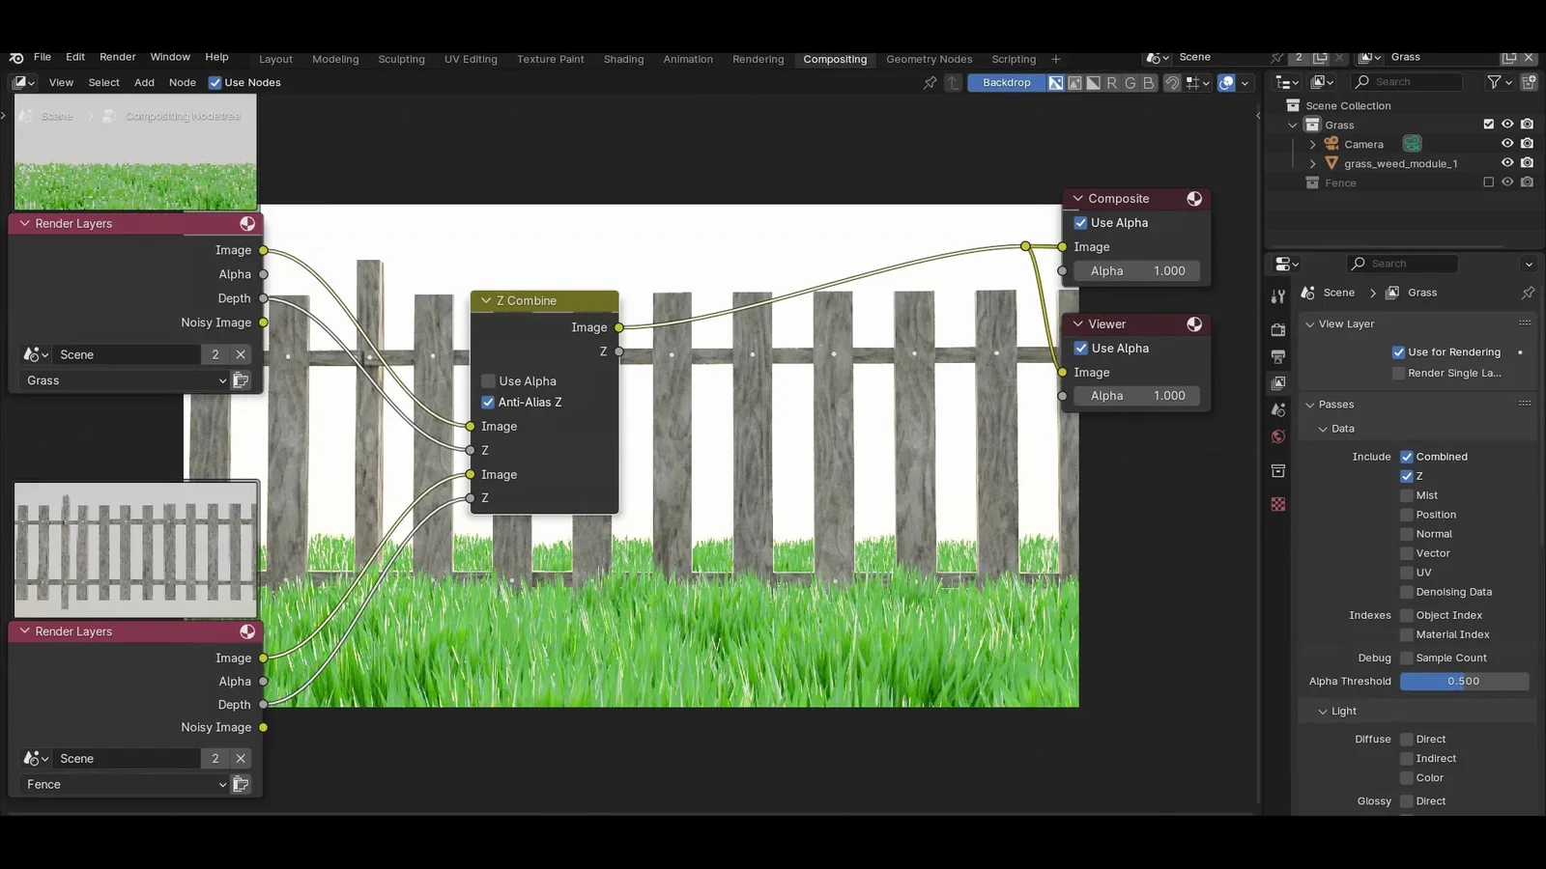Pin the node tree in header

point(930,83)
